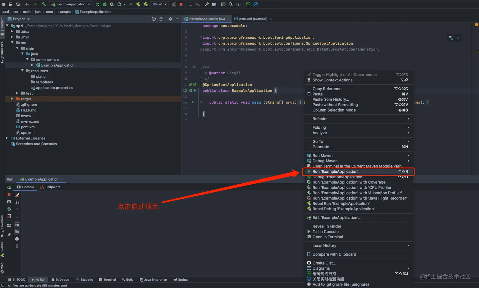Click the Save All floppy icon
Screen dimensions: 479x288
click(10, 4)
